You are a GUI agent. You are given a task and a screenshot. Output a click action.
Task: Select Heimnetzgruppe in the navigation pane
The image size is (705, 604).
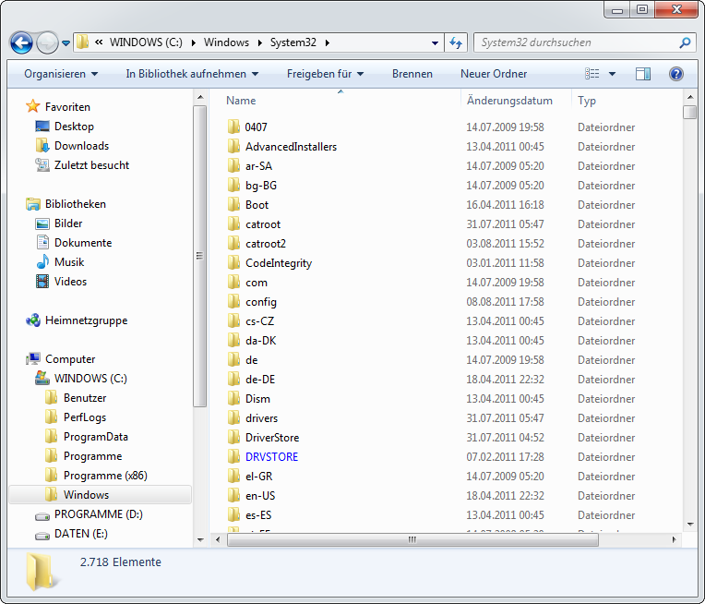pyautogui.click(x=87, y=320)
